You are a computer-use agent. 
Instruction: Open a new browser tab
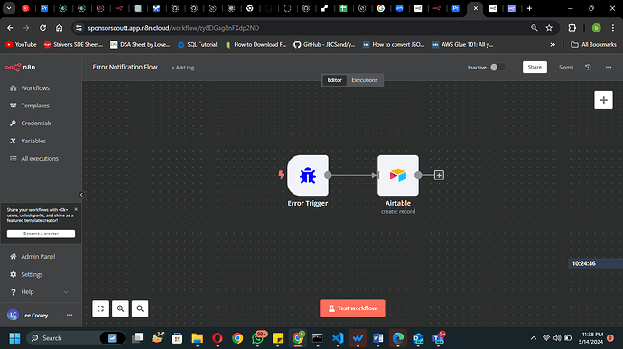coord(529,8)
